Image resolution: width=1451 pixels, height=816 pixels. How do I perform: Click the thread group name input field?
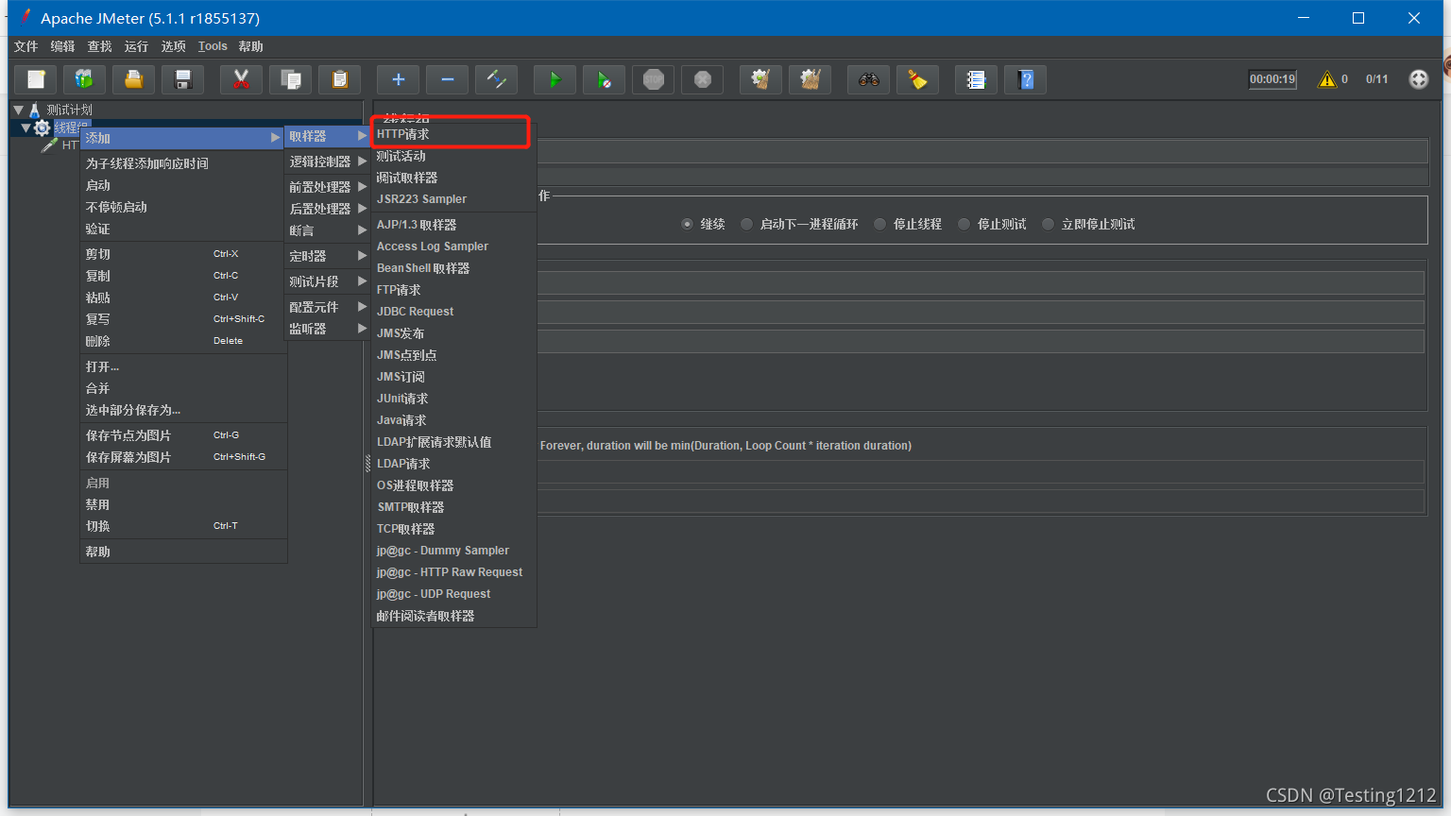[982, 151]
